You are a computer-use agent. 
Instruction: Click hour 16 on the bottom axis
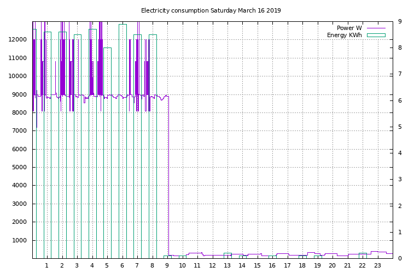point(272,265)
